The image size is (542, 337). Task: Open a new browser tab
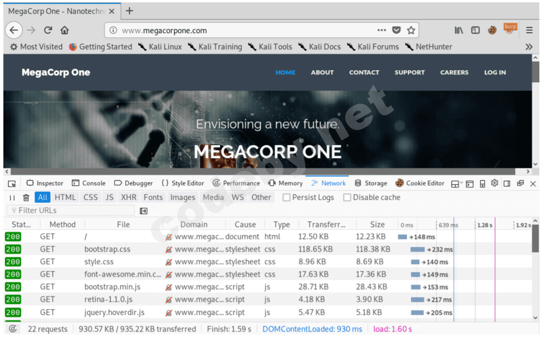(x=129, y=11)
